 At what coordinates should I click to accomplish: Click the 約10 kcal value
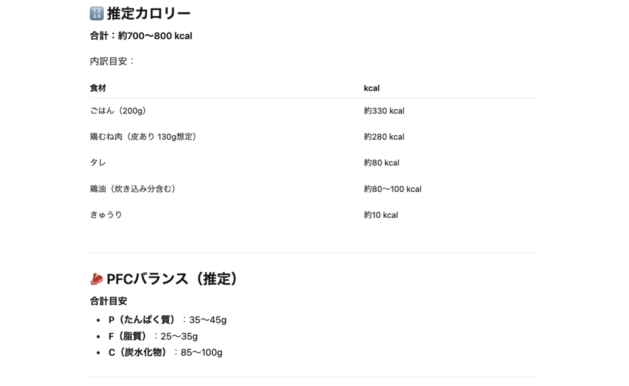[x=381, y=215]
